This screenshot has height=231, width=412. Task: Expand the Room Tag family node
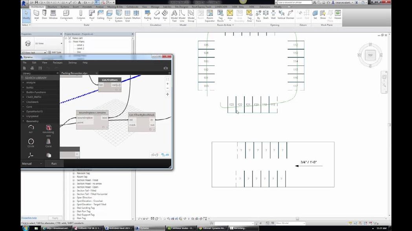73,177
